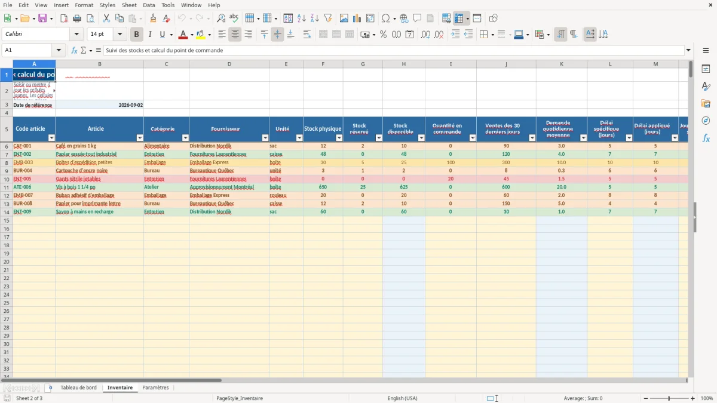Open the Font Name dropdown arrow

coord(76,35)
